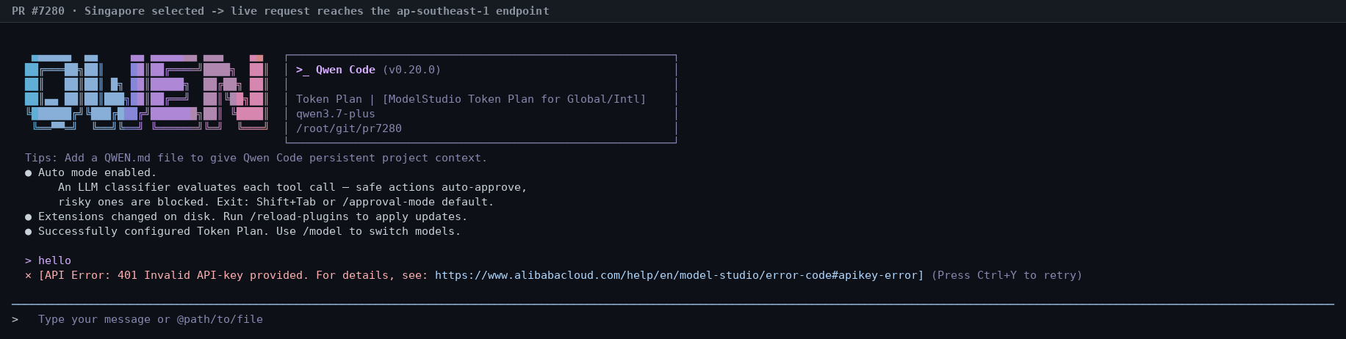Click the bullet before Successfully configured Token Plan
This screenshot has width=1346, height=339.
coord(28,231)
